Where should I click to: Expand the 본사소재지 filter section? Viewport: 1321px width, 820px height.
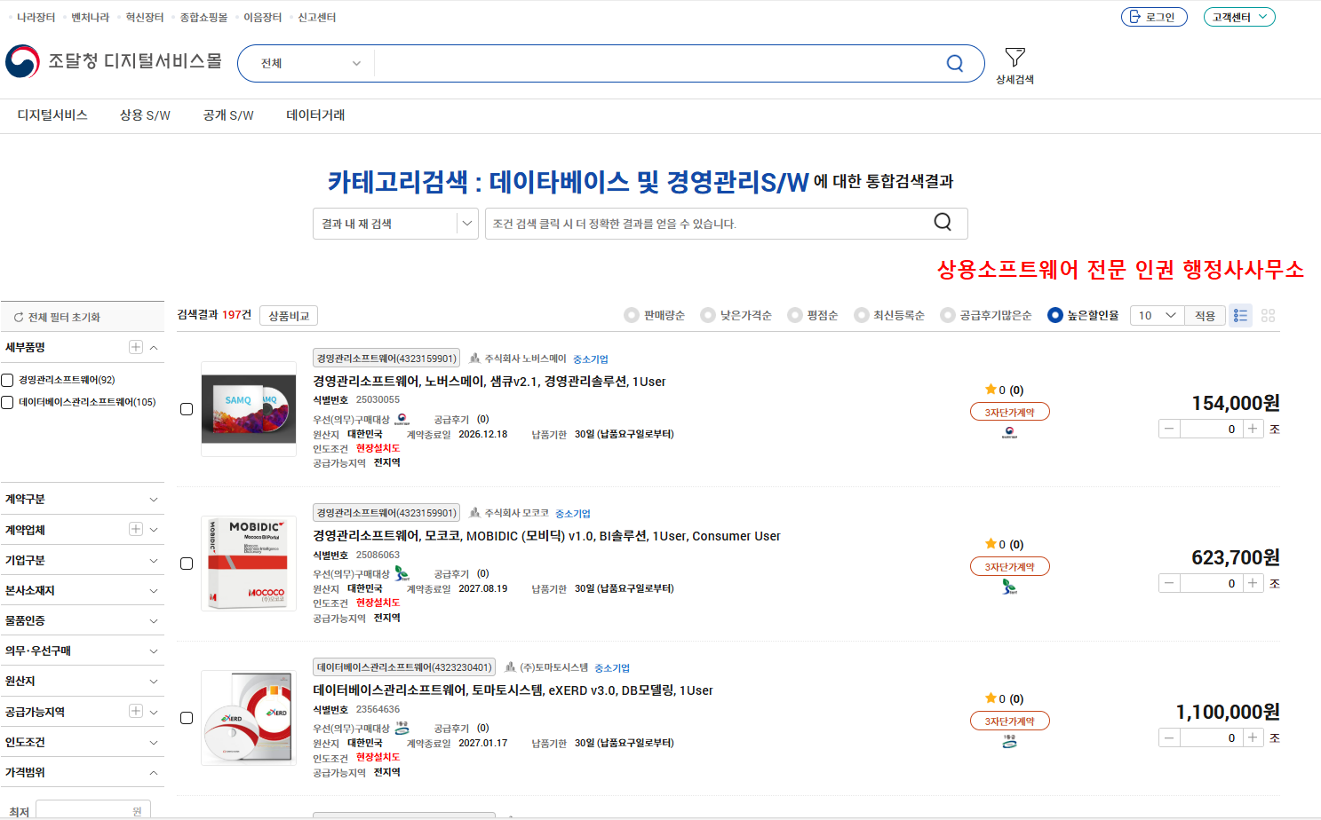click(82, 590)
